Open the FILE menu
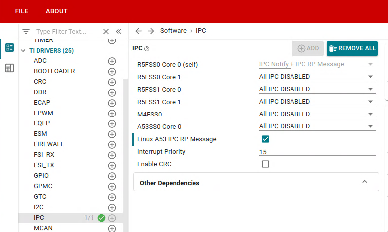The width and height of the screenshot is (388, 232). (x=22, y=11)
